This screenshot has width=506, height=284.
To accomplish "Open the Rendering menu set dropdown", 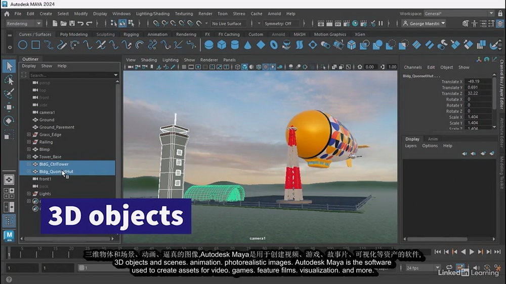I will pos(24,24).
